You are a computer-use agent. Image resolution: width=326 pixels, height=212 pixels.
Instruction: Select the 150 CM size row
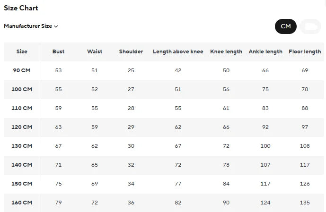coord(164,184)
